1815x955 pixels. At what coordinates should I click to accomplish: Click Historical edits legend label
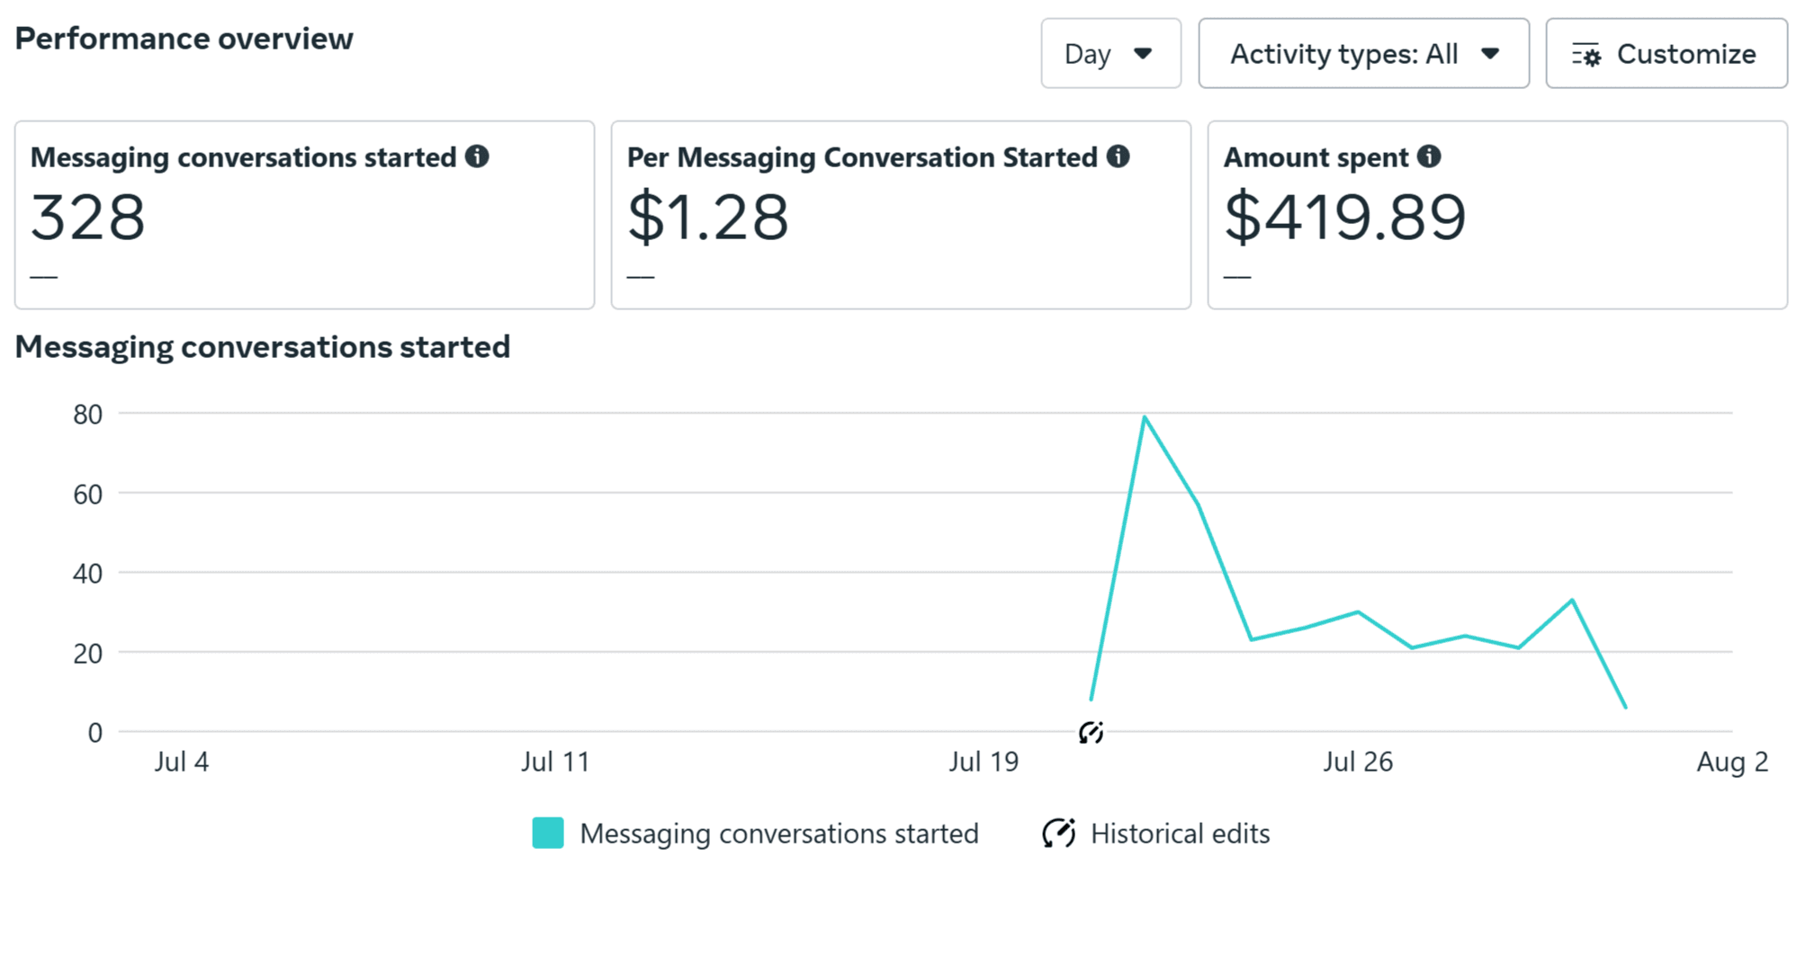pyautogui.click(x=1180, y=834)
